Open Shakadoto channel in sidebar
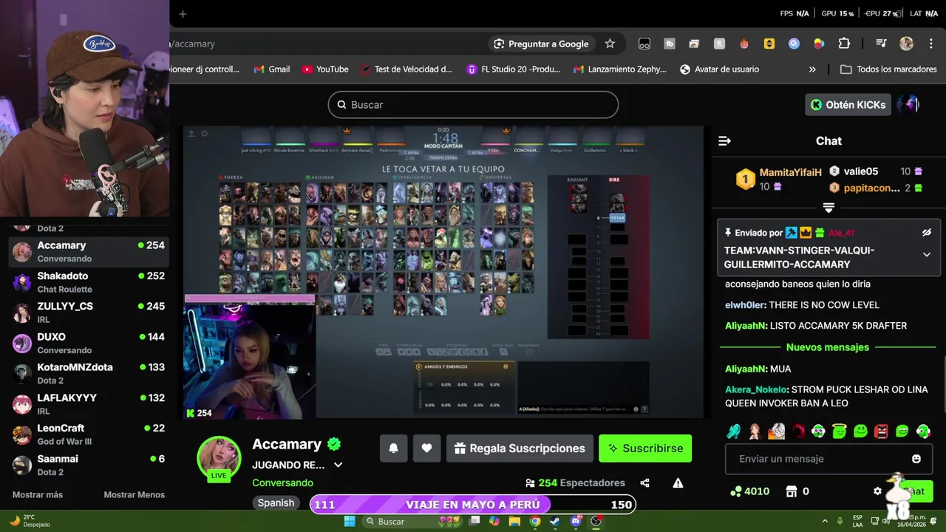 coord(89,282)
